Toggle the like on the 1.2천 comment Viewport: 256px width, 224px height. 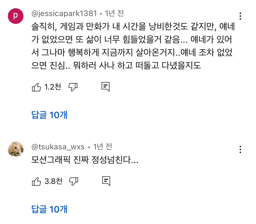tap(37, 87)
